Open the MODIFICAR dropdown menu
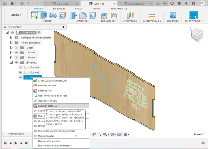 [82, 21]
